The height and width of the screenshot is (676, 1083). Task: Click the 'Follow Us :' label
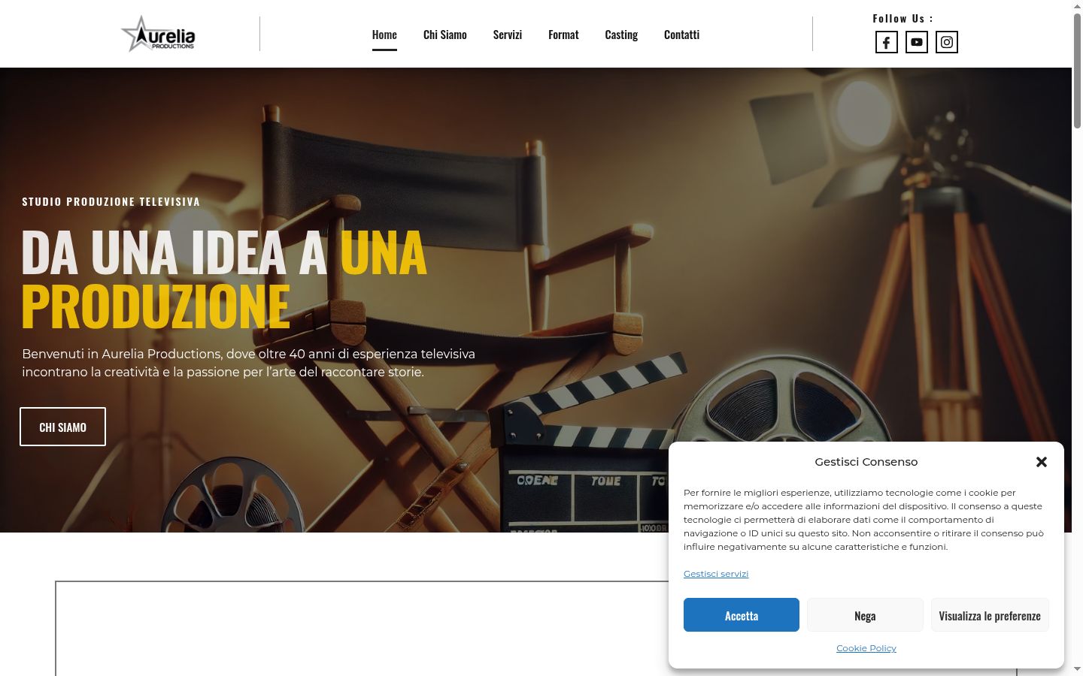(902, 19)
